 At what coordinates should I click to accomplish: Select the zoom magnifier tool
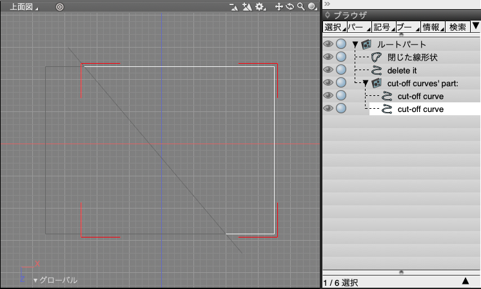point(300,6)
